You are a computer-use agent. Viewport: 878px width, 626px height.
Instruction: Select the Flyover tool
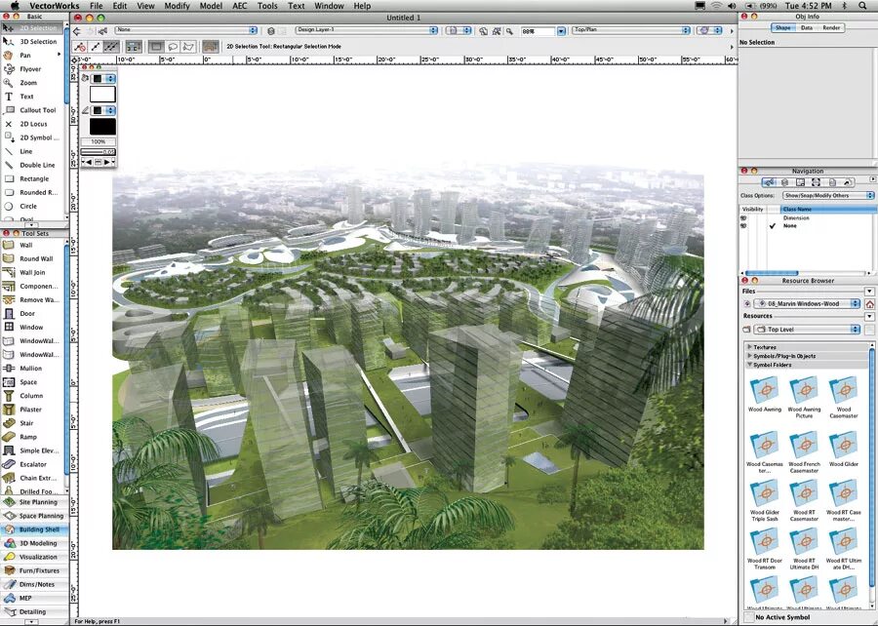coord(32,69)
